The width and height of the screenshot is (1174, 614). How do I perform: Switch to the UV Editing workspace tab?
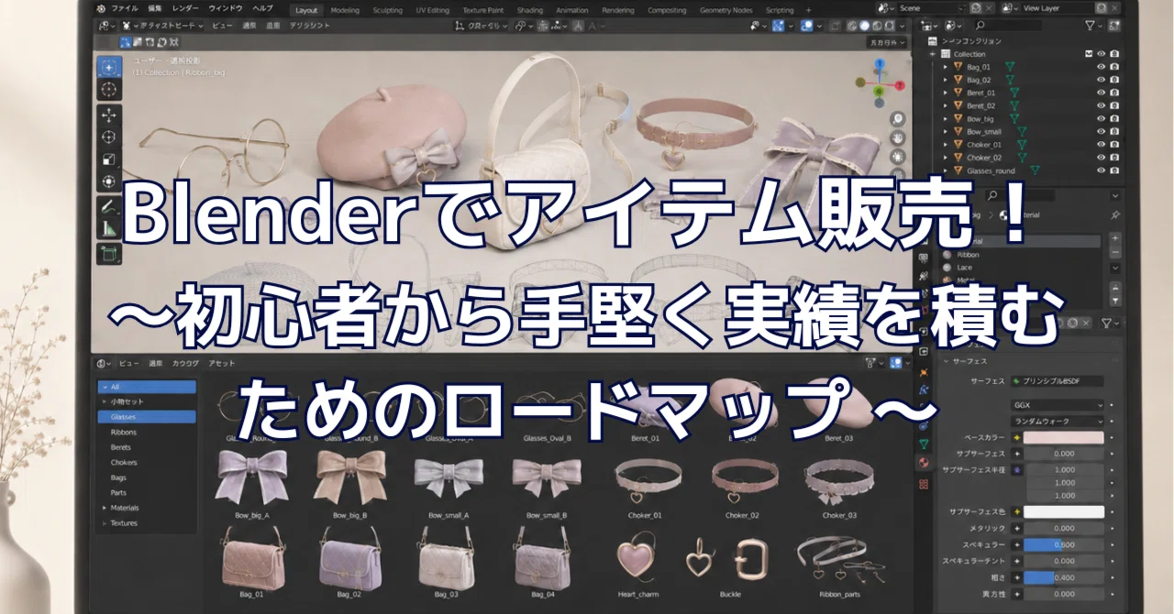(432, 10)
